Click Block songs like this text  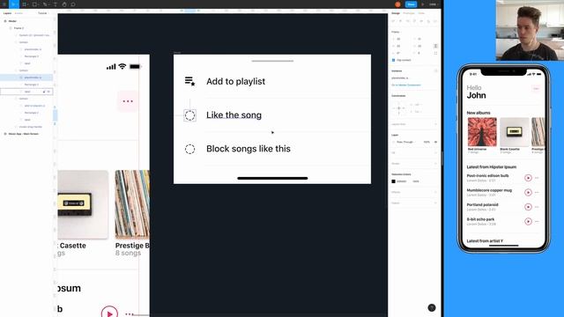[x=249, y=149]
